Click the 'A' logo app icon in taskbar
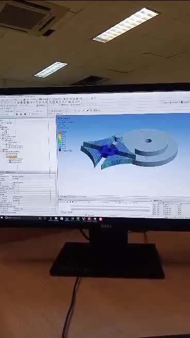This screenshot has width=190, height=338. [84, 219]
